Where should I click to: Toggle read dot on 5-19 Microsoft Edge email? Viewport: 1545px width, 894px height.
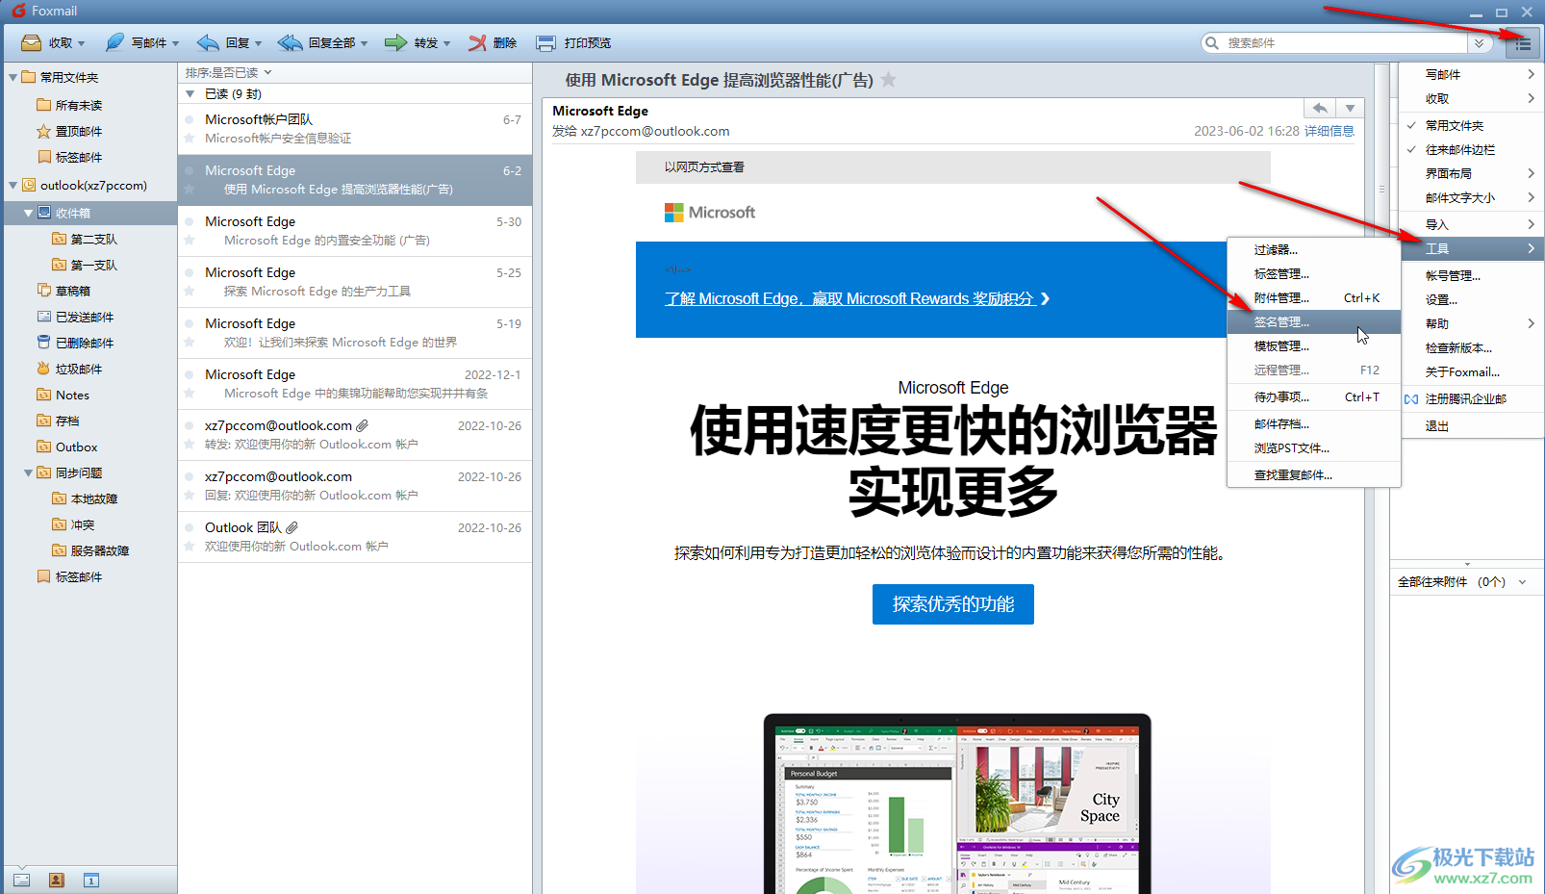coord(190,324)
